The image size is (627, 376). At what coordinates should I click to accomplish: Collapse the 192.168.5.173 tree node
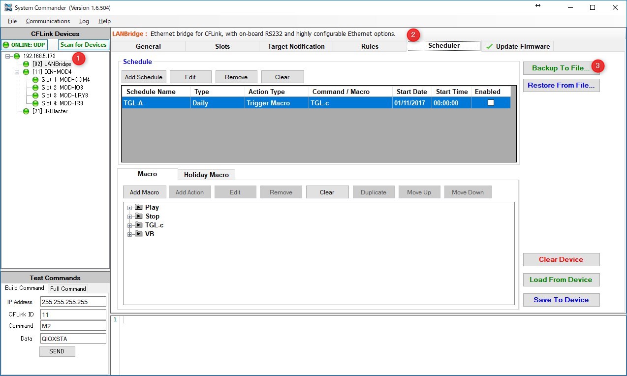click(8, 56)
